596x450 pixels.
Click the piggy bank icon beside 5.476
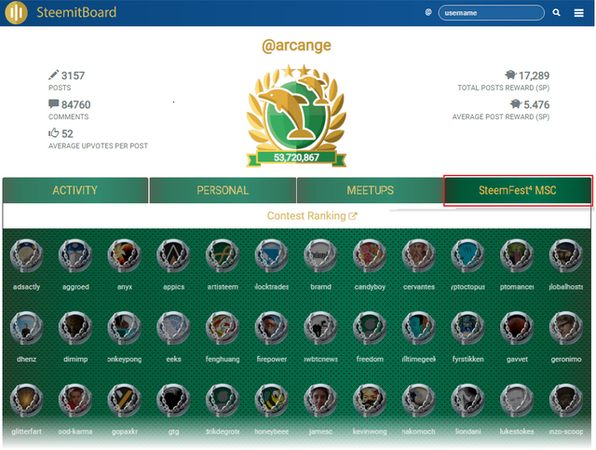(x=515, y=103)
